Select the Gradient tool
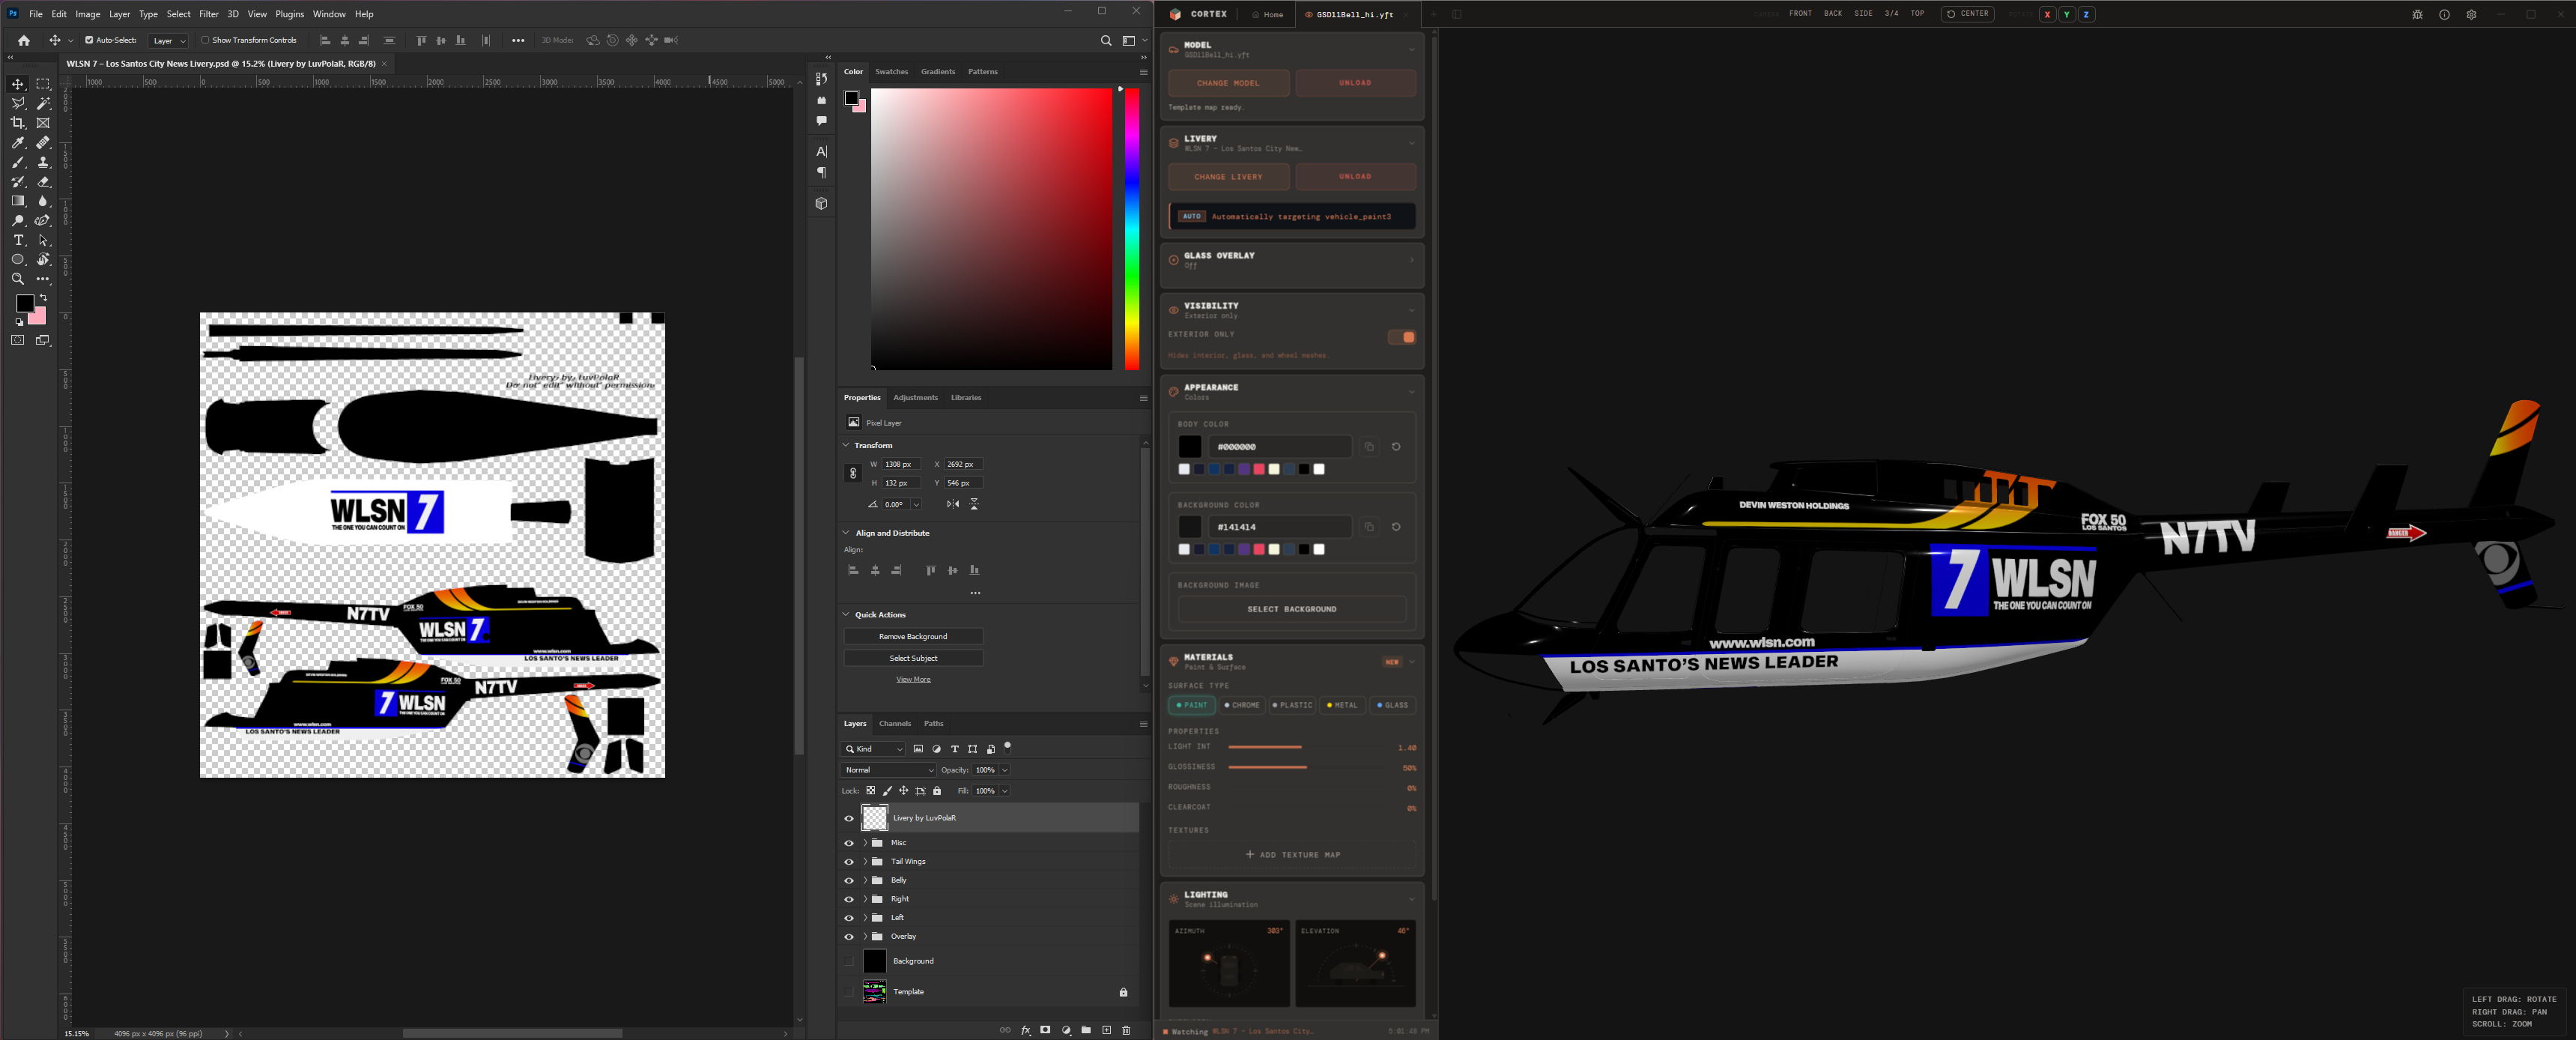This screenshot has width=2576, height=1040. click(x=18, y=201)
